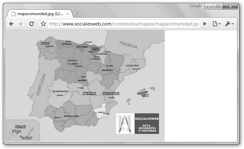Click the SocialesWeb logo on the map
The height and width of the screenshot is (149, 244).
click(137, 123)
